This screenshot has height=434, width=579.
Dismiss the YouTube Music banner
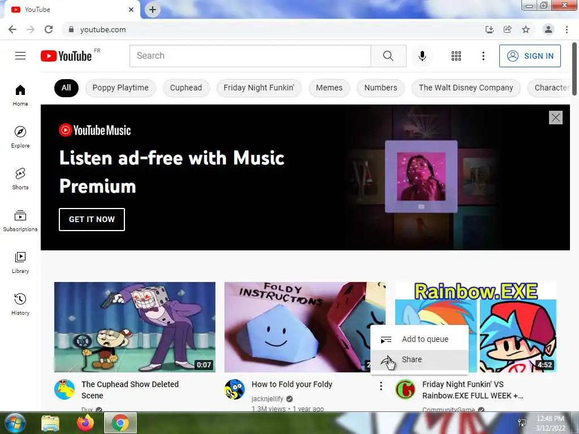556,118
